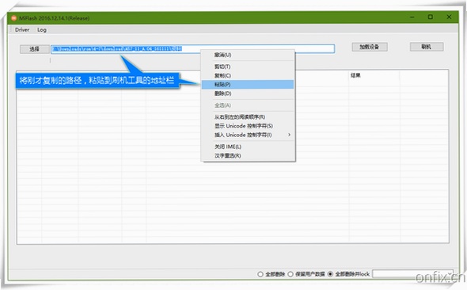
Task: Select 保留用户数据 radio option
Action: click(x=290, y=274)
